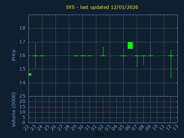Viewport: 184px width, 138px height.
Task: Click the Price y-axis label
Action: (14, 55)
